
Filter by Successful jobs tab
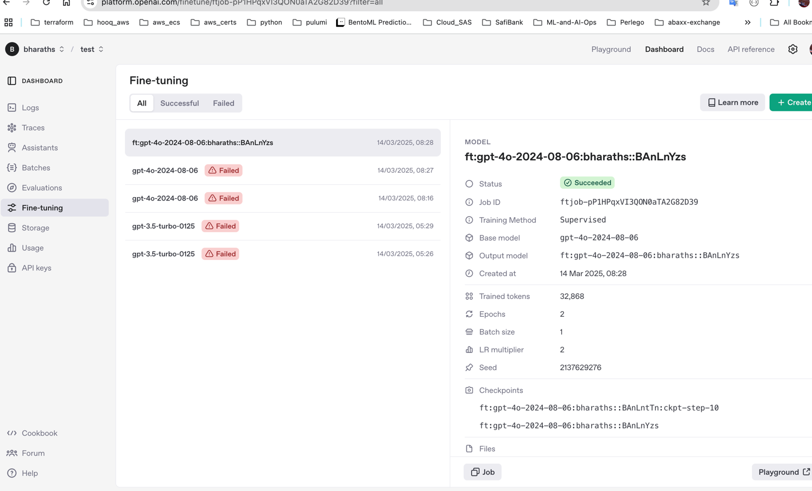click(x=179, y=103)
